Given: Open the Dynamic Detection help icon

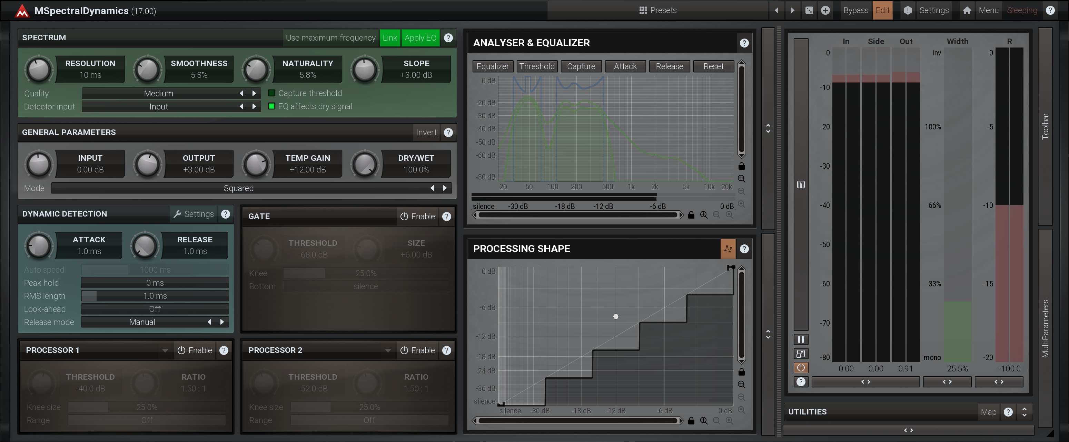Looking at the screenshot, I should pos(225,214).
